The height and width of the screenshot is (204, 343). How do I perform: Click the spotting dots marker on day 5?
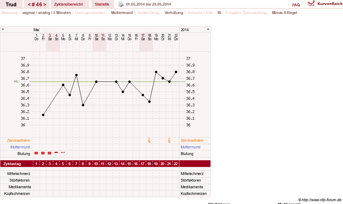(63, 152)
